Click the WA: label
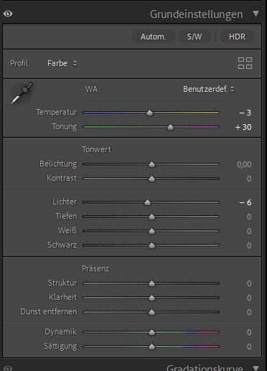This screenshot has height=371, width=267. 93,89
